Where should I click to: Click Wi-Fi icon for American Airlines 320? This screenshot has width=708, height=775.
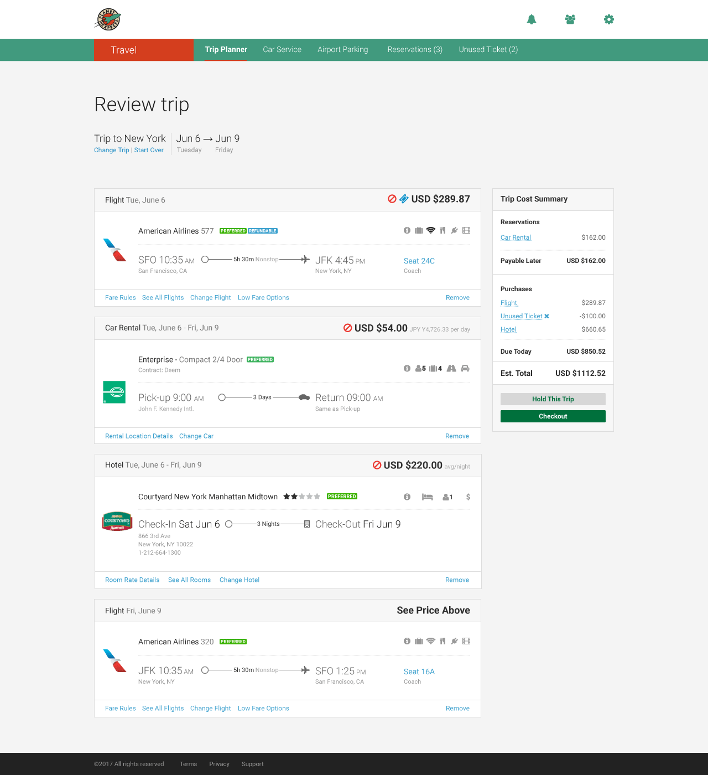[x=431, y=641]
